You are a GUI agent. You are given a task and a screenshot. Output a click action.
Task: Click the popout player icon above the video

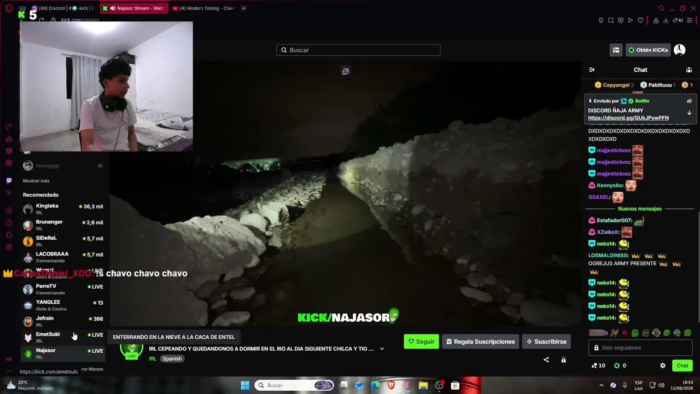[346, 72]
